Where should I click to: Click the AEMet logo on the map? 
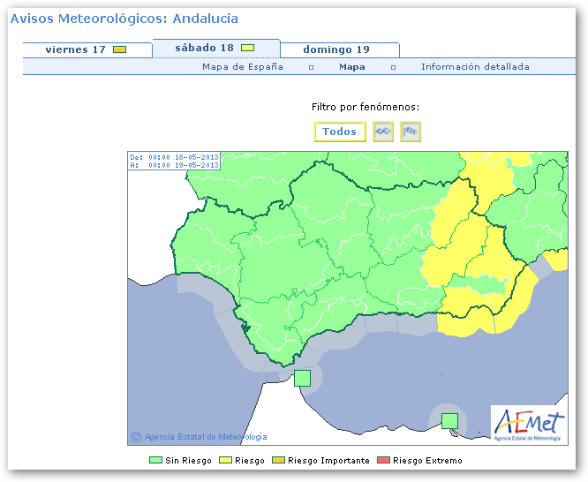527,424
